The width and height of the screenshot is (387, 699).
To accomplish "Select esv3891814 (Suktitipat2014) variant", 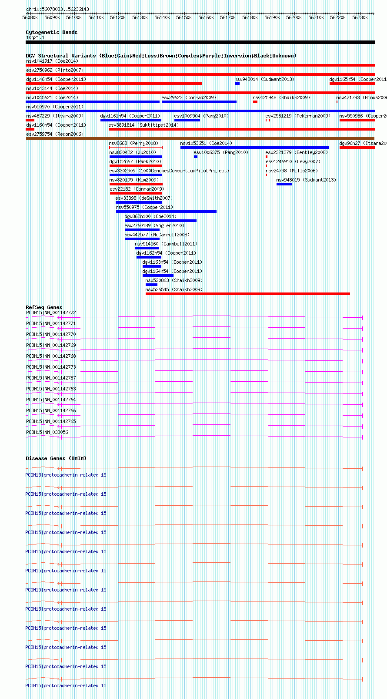I will [143, 125].
